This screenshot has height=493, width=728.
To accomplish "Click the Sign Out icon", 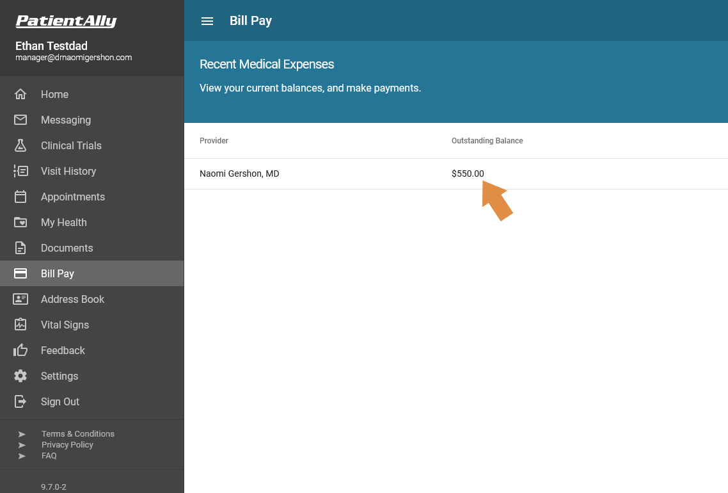I will [x=20, y=401].
